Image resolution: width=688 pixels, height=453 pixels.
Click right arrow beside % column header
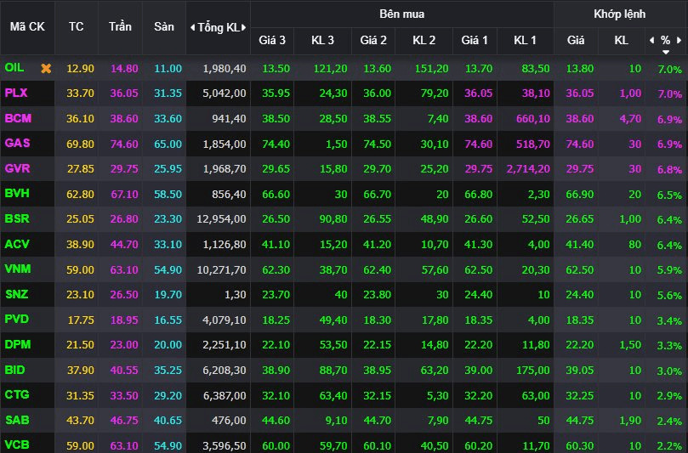(x=679, y=40)
